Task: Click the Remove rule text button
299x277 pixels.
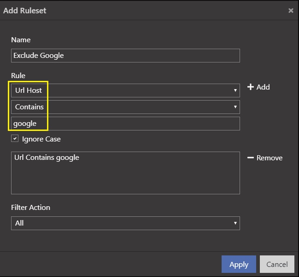Action: 270,158
